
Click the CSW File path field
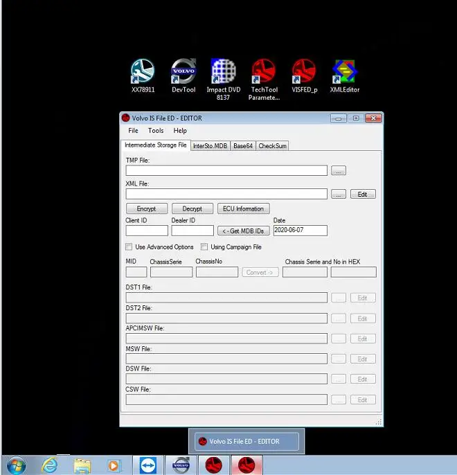coord(226,400)
